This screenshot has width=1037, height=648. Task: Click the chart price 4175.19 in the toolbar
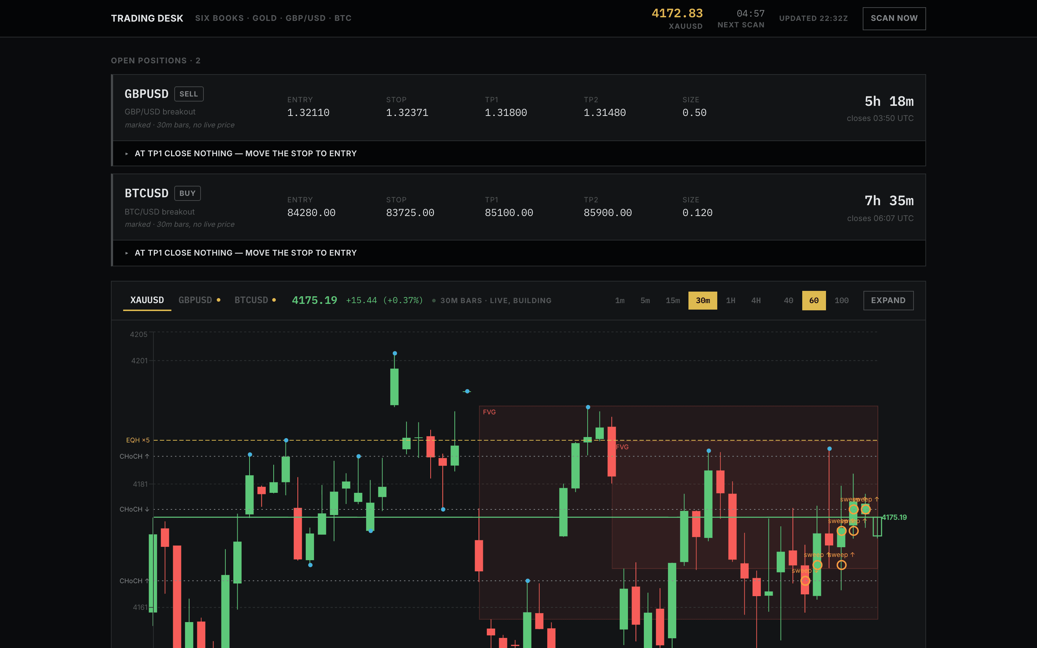(315, 301)
